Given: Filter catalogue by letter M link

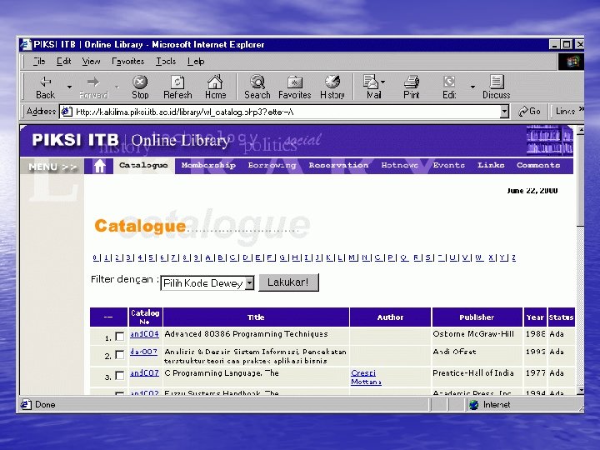Looking at the screenshot, I should (x=352, y=257).
